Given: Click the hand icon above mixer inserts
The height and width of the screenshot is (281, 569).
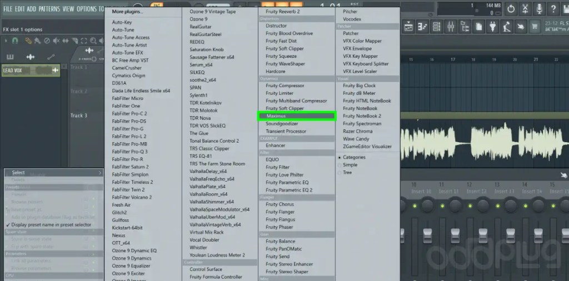Looking at the screenshot, I should (563, 175).
